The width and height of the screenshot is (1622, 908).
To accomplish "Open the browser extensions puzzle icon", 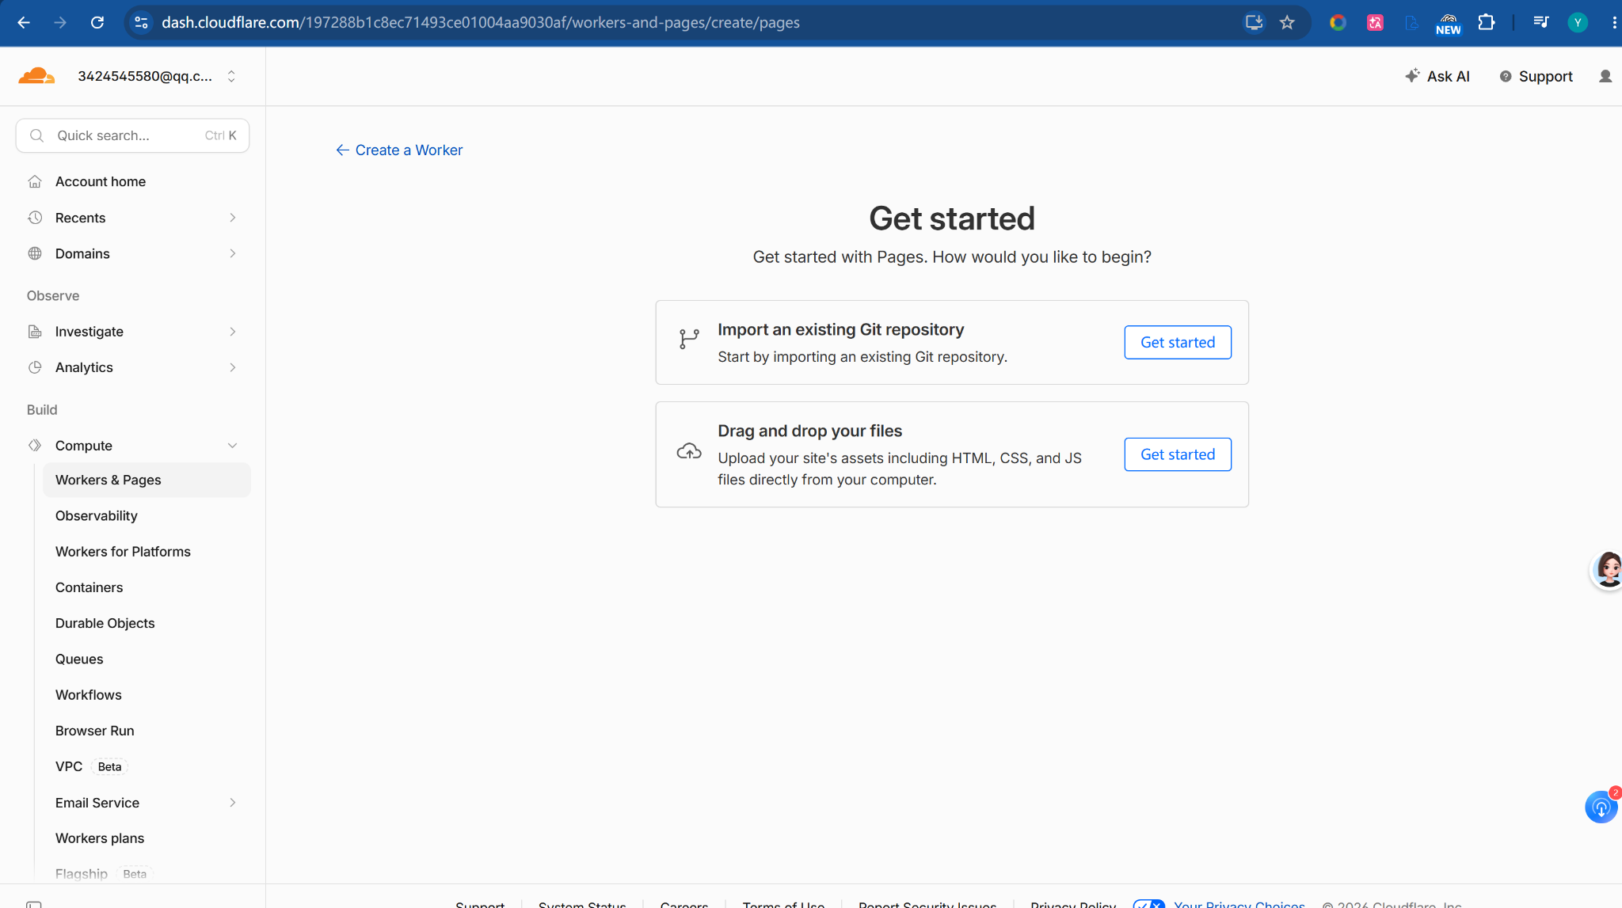I will coord(1487,22).
